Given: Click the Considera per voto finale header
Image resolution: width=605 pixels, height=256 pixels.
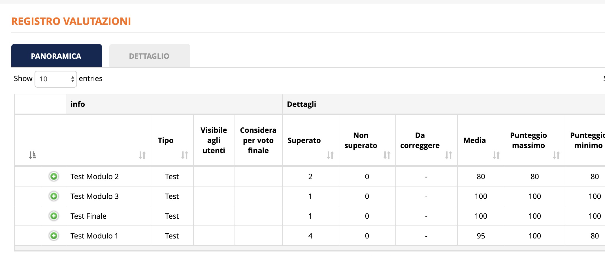Looking at the screenshot, I should 258,140.
